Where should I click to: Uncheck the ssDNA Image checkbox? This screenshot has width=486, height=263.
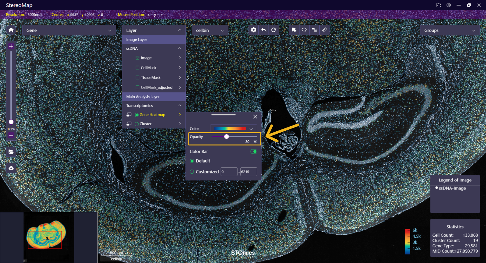138,58
